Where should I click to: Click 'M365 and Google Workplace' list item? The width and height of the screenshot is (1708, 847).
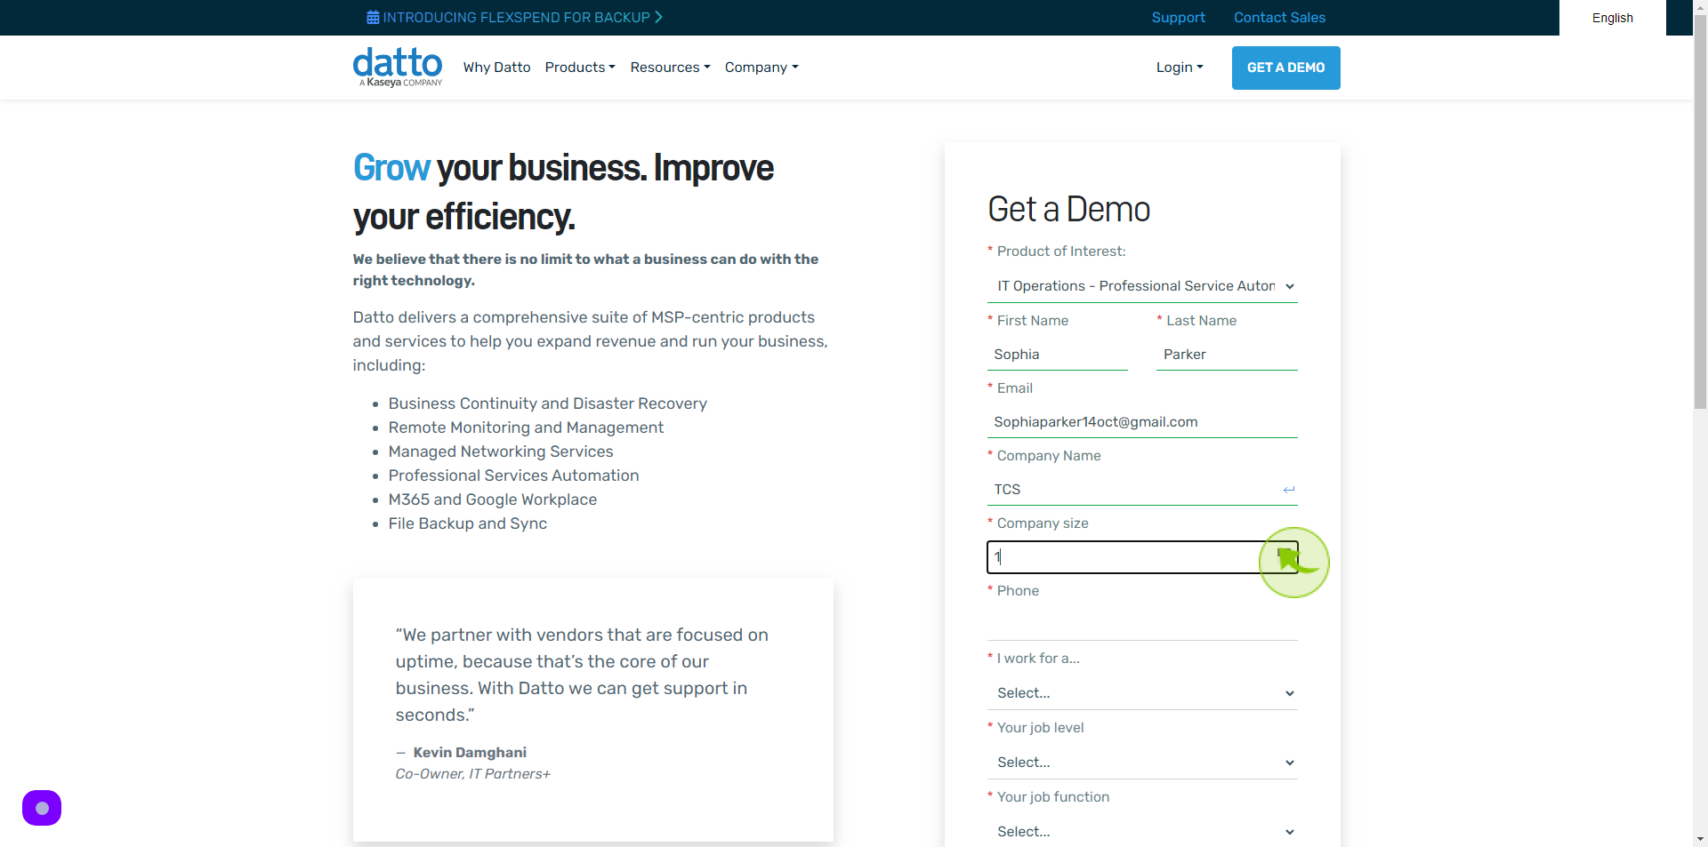(x=493, y=499)
